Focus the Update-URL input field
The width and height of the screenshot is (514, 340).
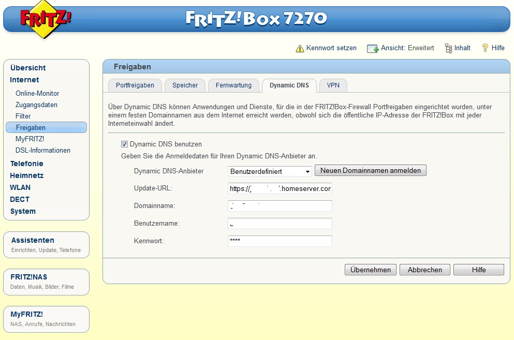point(280,189)
